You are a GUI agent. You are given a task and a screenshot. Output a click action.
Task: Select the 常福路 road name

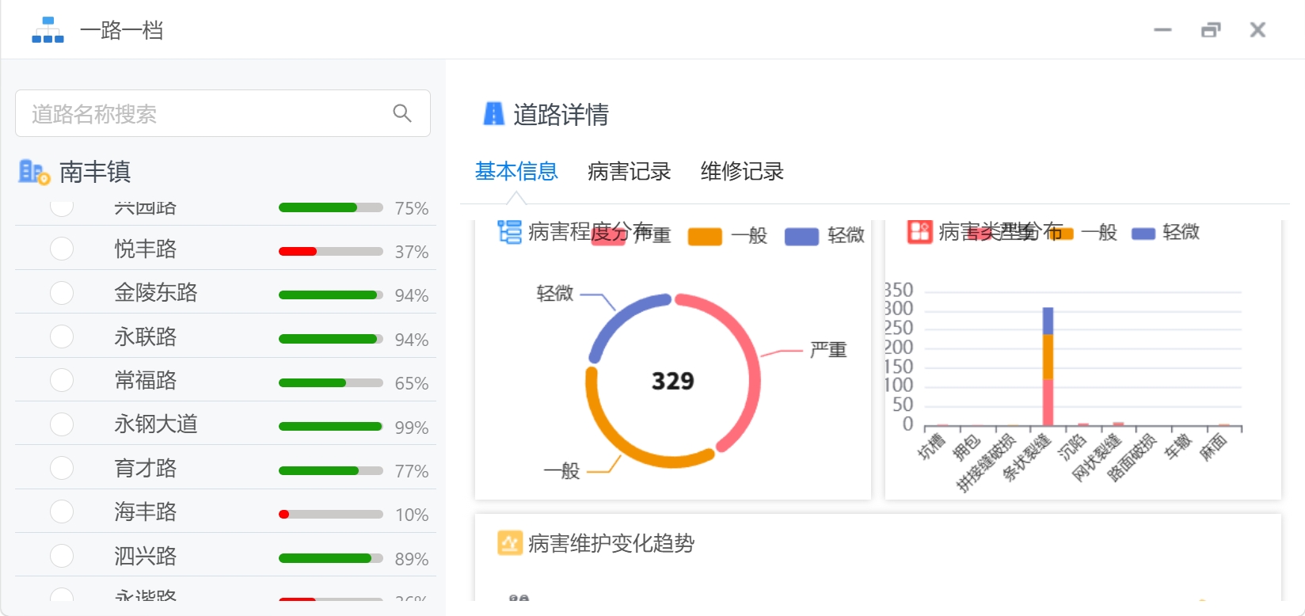pos(146,380)
